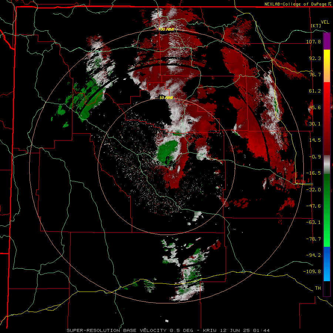Viewport: 333px width, 333px height.
Task: Click the gray zero-velocity segment of color bar
Action: tap(327, 165)
